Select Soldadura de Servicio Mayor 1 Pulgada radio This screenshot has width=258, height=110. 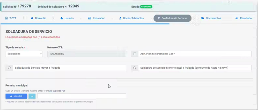9,68
